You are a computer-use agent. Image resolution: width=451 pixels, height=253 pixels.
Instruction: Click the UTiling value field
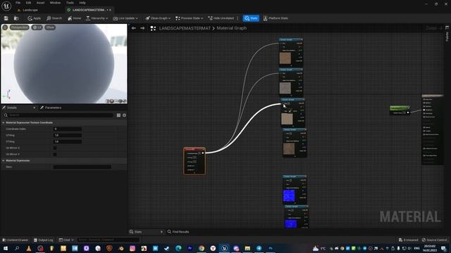click(68, 135)
